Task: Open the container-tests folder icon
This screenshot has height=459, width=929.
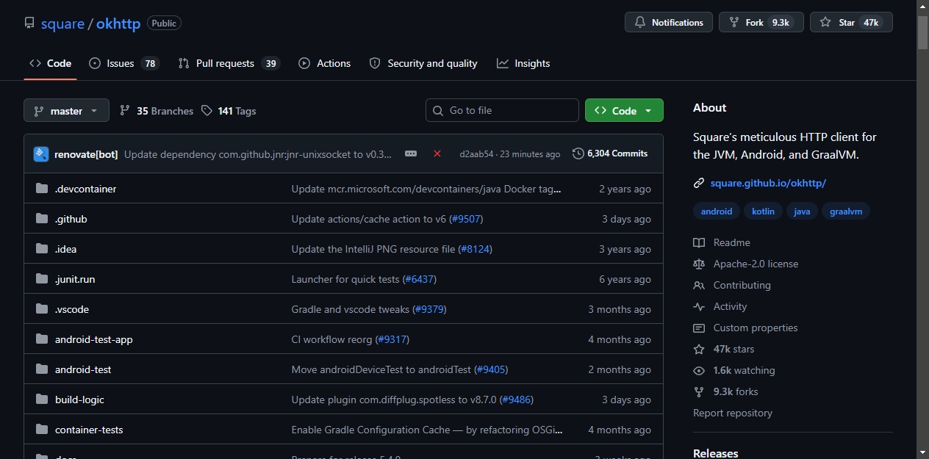Action: point(42,430)
